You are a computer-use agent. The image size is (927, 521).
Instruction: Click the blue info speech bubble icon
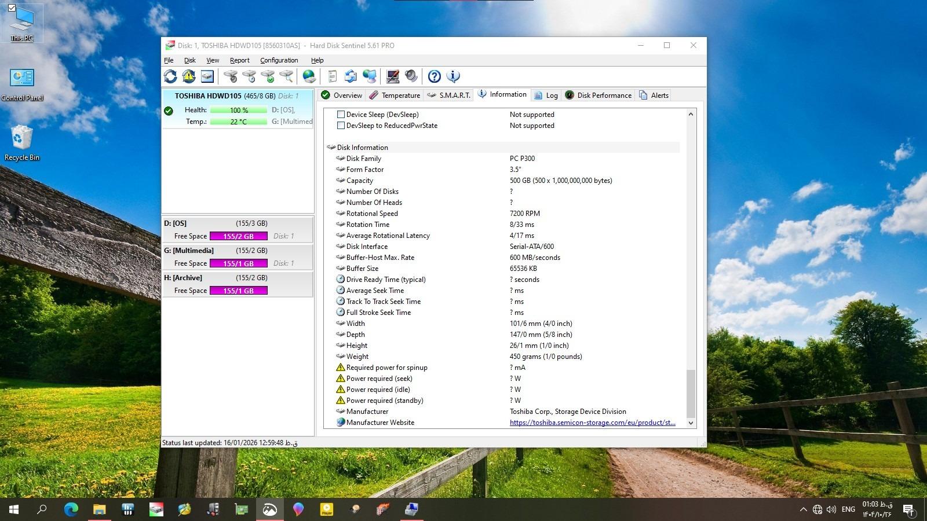(x=453, y=76)
